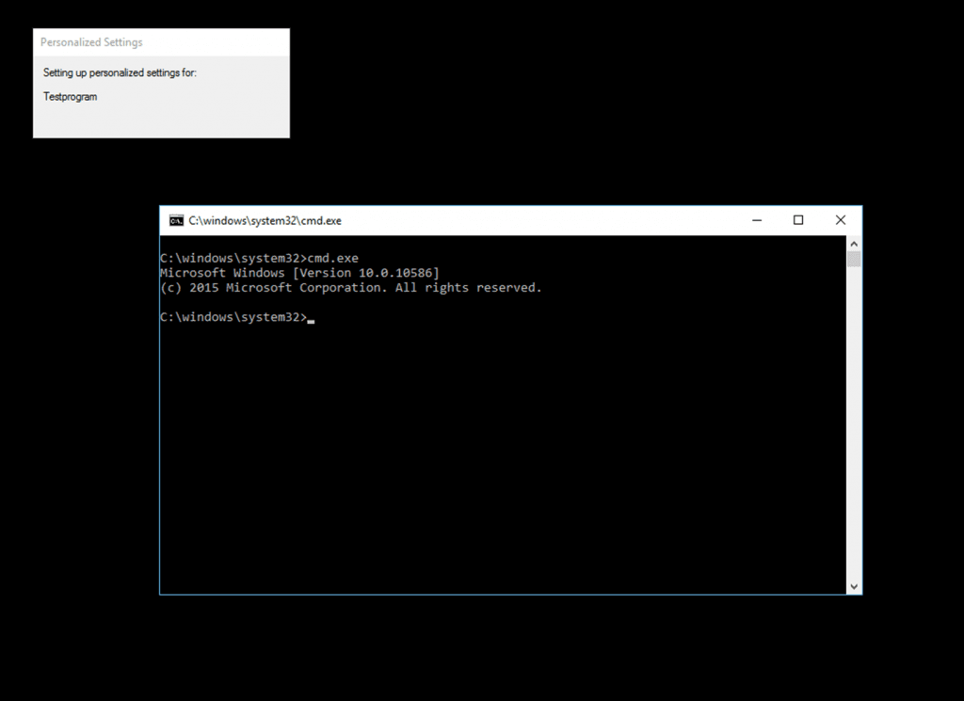Click the Microsoft Windows version 10.0.10586 line
Image resolution: width=964 pixels, height=701 pixels.
click(299, 273)
